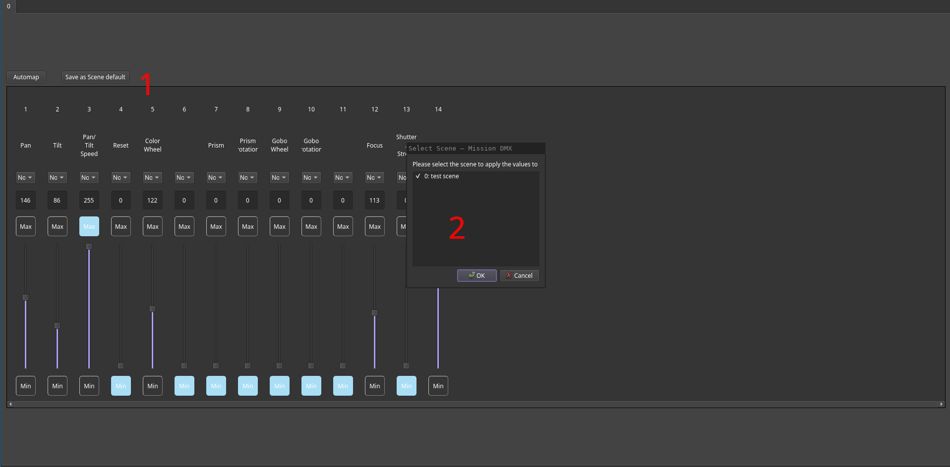The image size is (950, 467).
Task: Confirm scene selection with OK
Action: coord(476,276)
